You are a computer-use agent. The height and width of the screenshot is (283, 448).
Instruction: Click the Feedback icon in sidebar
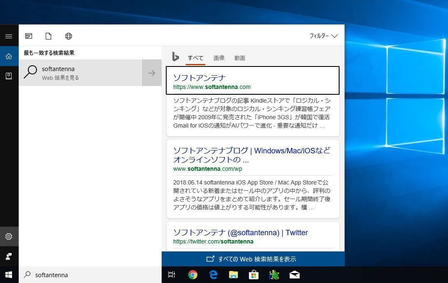(x=9, y=256)
